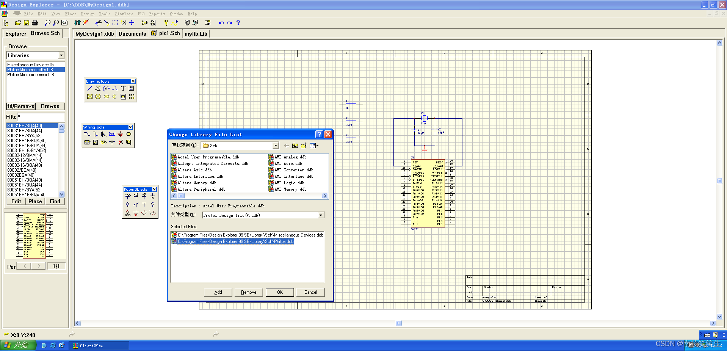Select the GND power port in PowerObjects
The height and width of the screenshot is (351, 727).
128,213
